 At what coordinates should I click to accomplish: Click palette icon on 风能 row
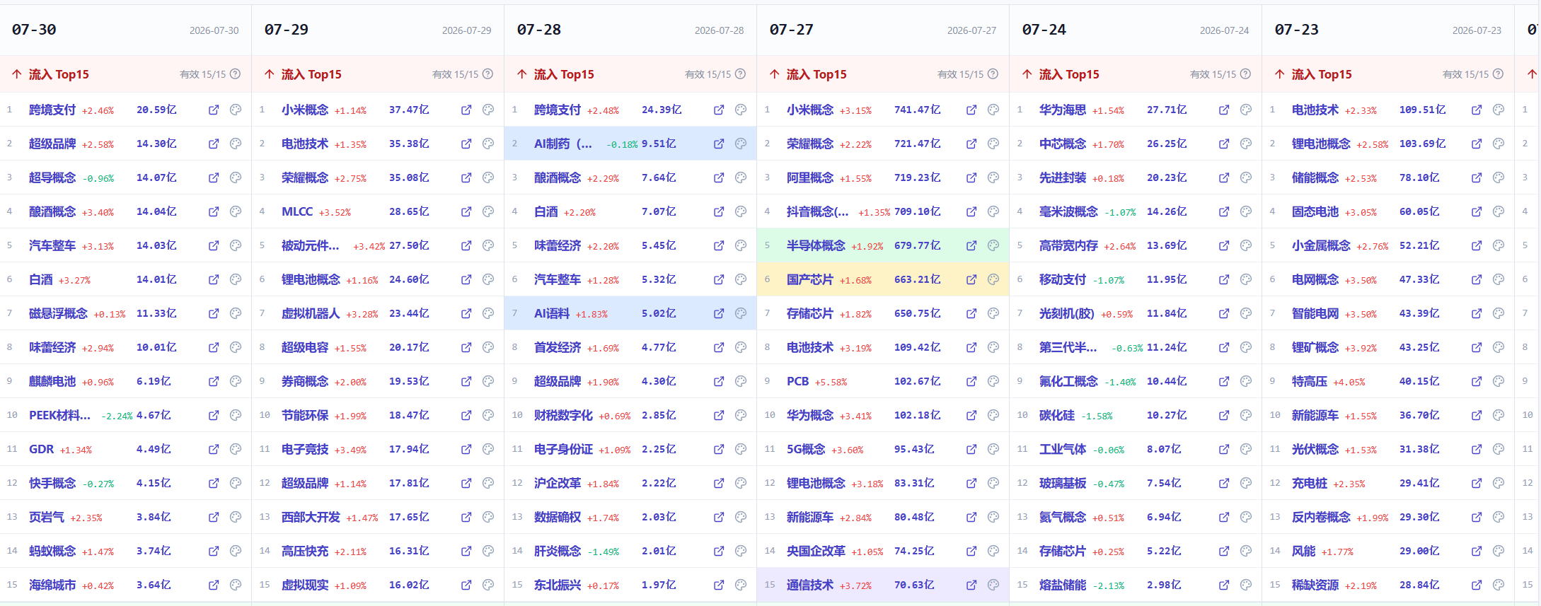coord(1499,551)
